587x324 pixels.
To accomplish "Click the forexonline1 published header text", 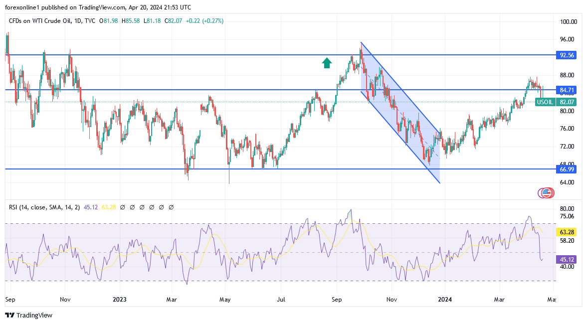I will [x=98, y=7].
